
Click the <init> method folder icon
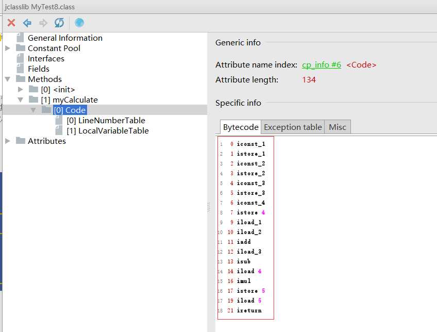click(x=33, y=89)
